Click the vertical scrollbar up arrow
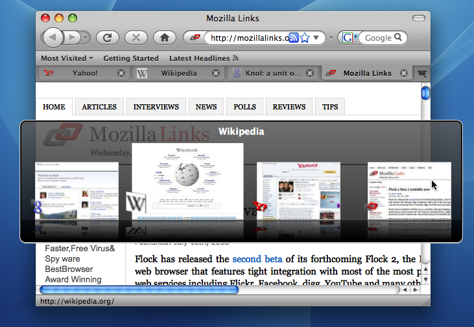This screenshot has height=327, width=474. pyautogui.click(x=425, y=269)
